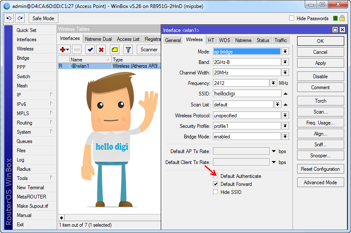Select the wlan1 row Type cell
This screenshot has height=233, width=351.
pos(136,66)
